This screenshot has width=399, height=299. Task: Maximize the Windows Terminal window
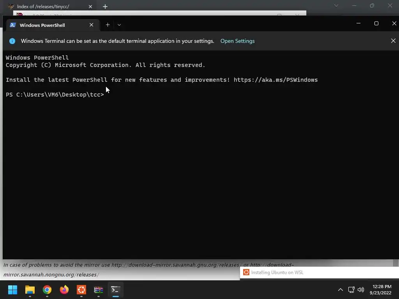tap(376, 23)
